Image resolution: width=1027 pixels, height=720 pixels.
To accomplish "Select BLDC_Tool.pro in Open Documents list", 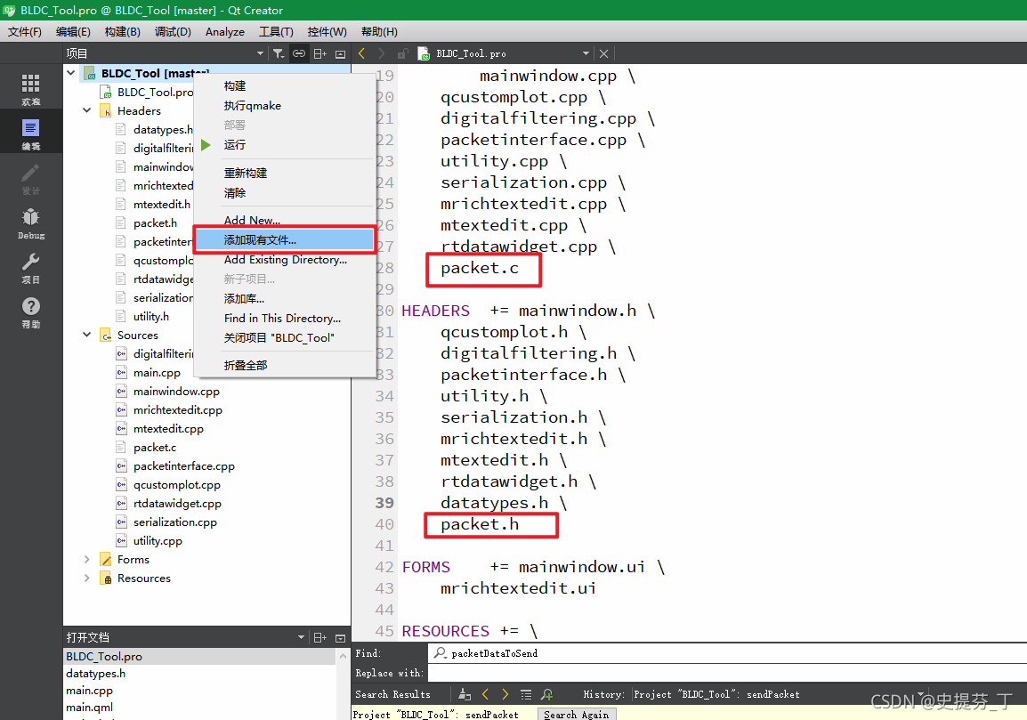I will point(104,657).
